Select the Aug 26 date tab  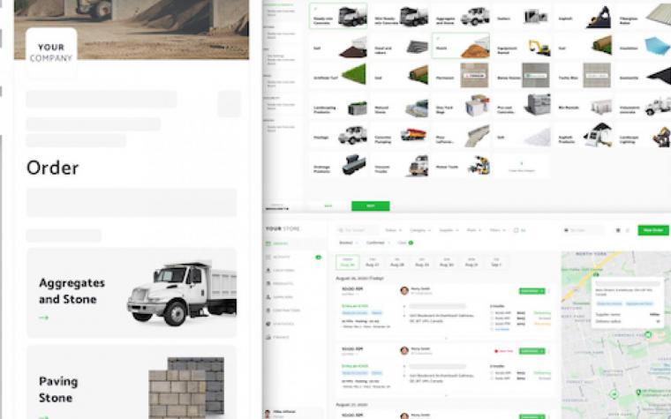(x=348, y=263)
